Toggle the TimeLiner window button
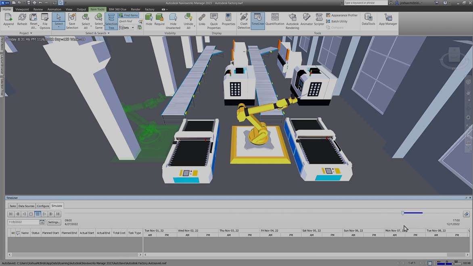473x266 pixels. pyautogui.click(x=257, y=21)
